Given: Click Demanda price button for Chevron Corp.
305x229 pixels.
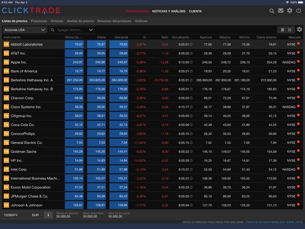Looking at the screenshot, I should coord(119,98).
